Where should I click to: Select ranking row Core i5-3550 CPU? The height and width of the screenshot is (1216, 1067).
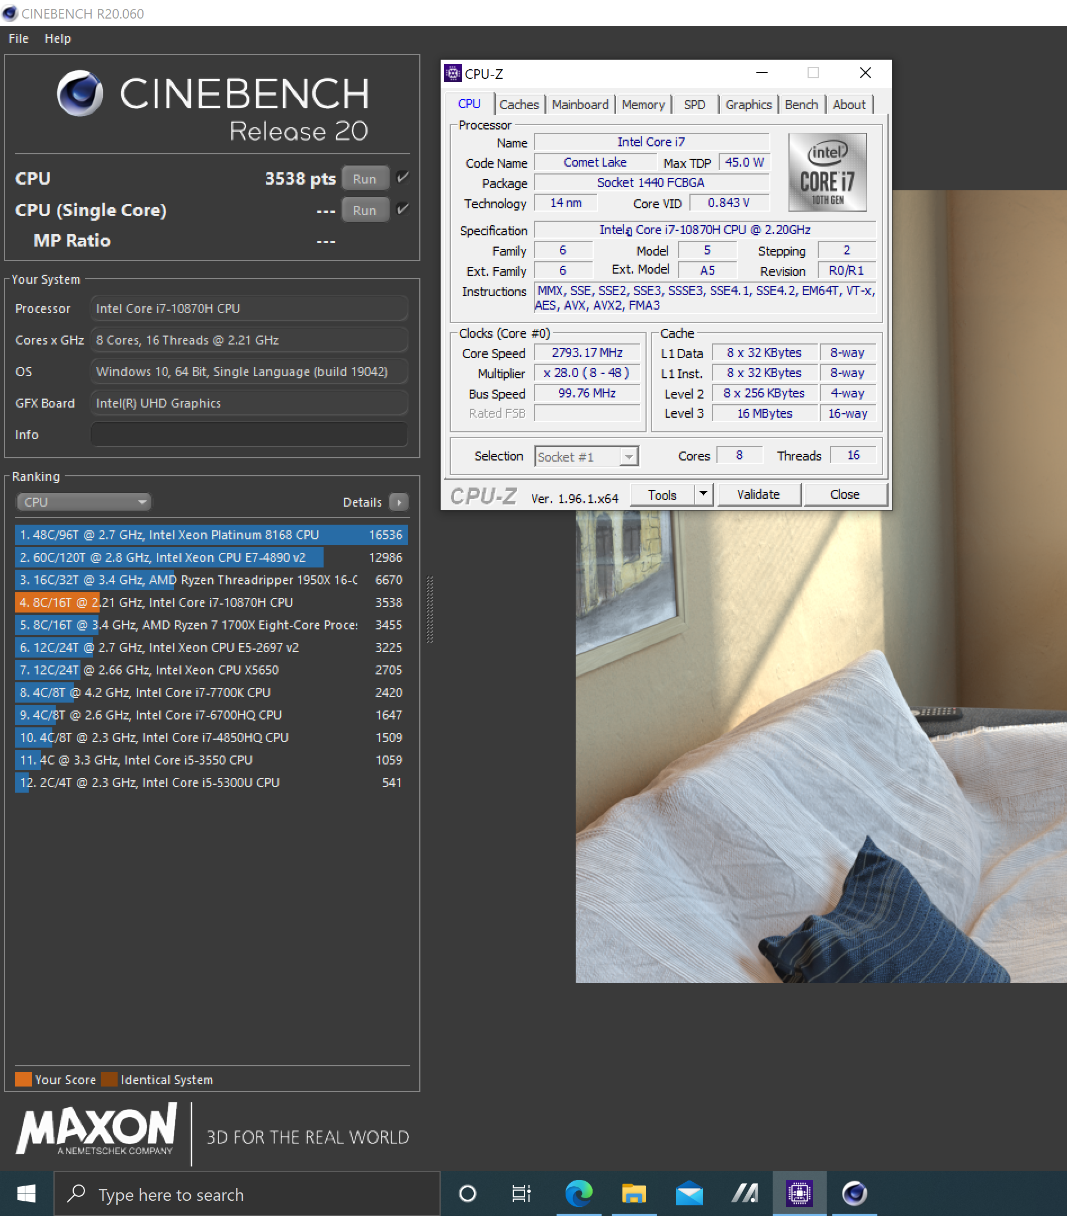coord(211,759)
